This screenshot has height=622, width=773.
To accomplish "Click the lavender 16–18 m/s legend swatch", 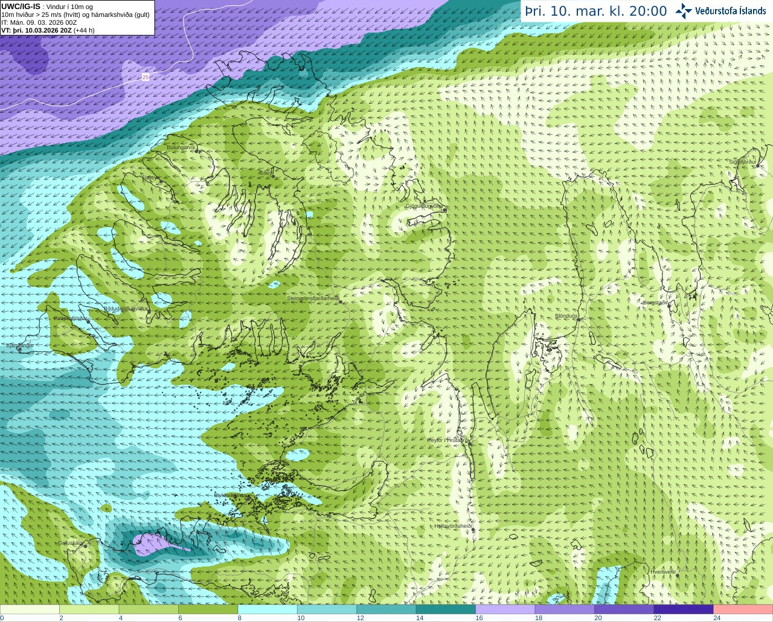I will (x=505, y=609).
